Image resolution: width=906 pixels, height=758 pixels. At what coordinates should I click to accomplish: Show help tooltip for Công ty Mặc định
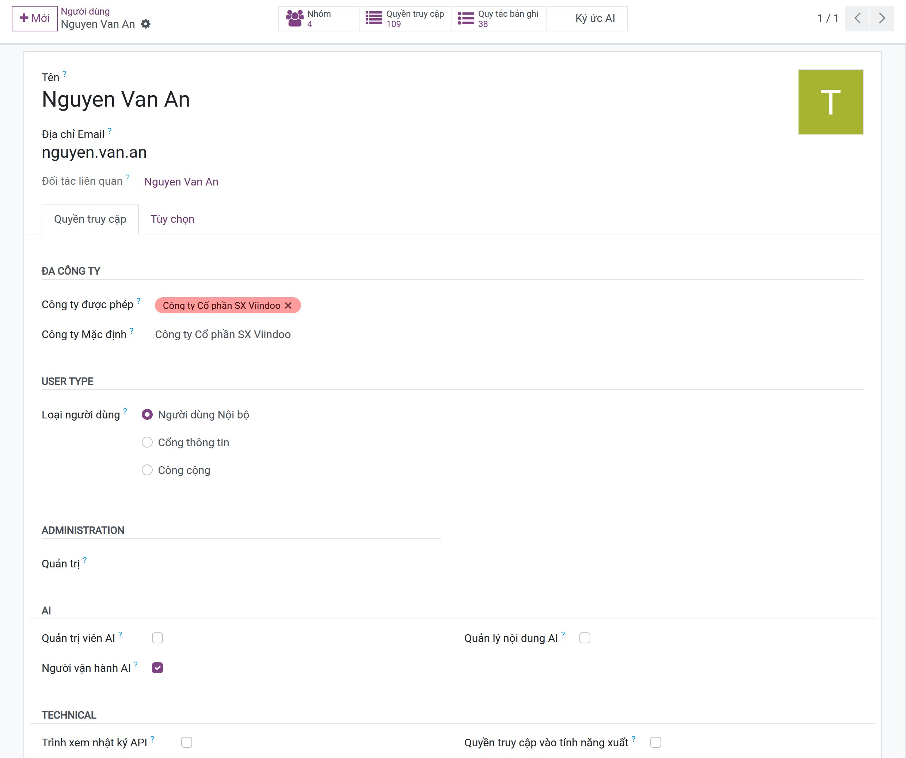132,331
